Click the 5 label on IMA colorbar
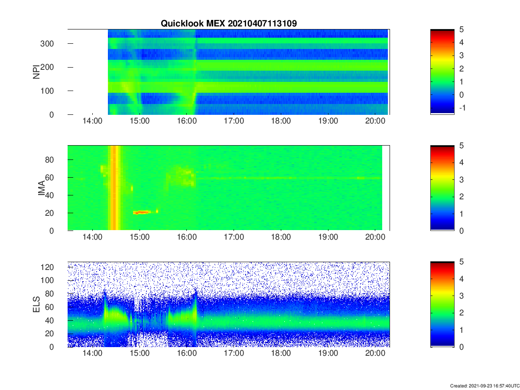The height and width of the screenshot is (390, 520). point(461,146)
